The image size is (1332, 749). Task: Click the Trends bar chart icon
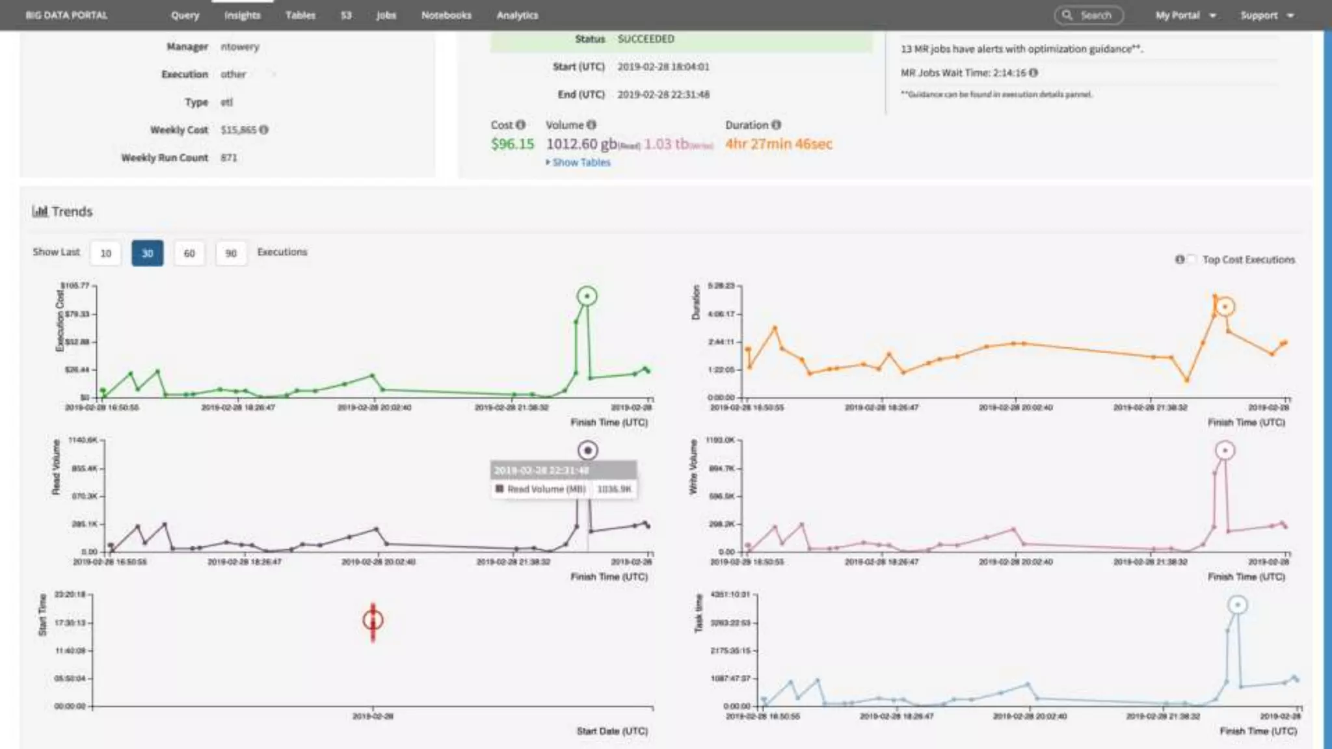coord(40,211)
